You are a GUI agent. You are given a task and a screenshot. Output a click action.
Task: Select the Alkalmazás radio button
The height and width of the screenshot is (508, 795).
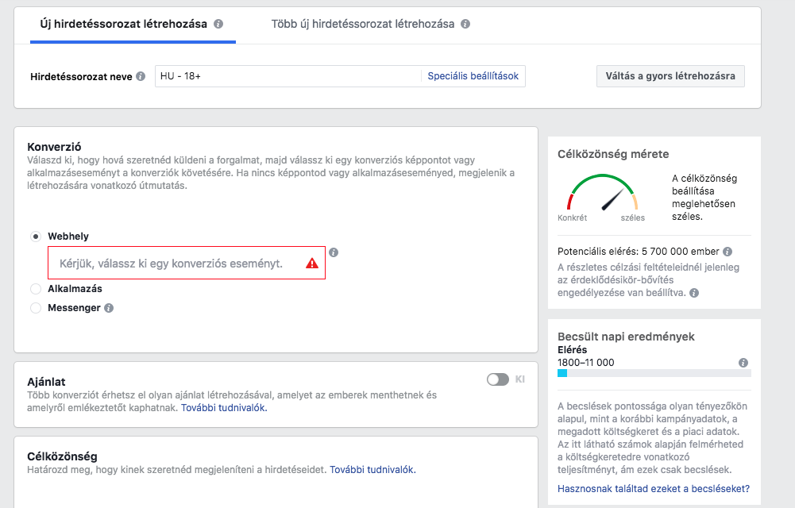[x=36, y=289]
